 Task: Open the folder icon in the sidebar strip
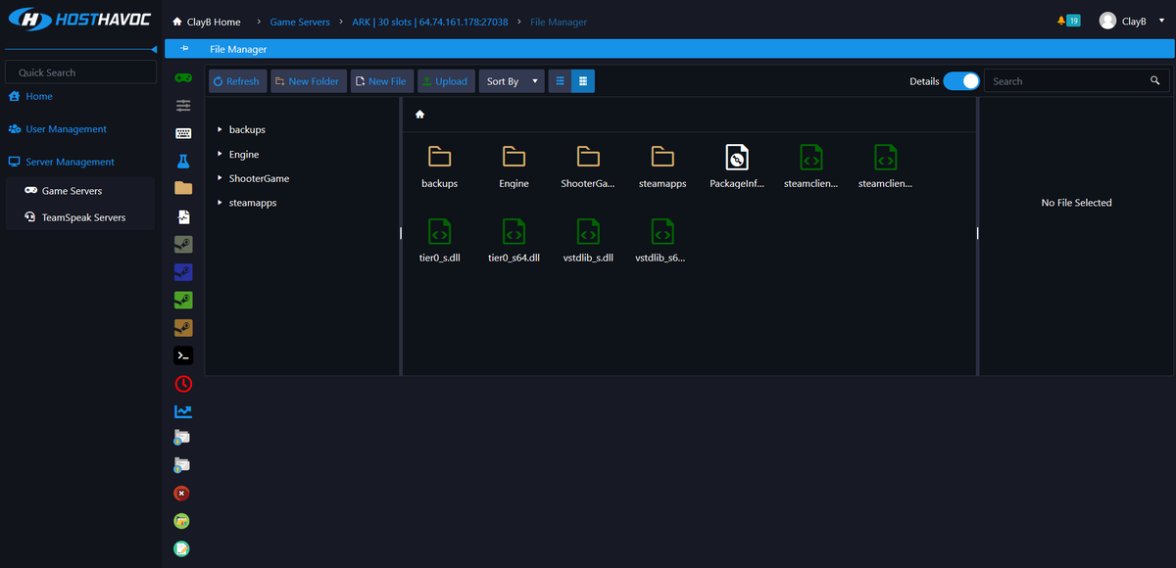click(182, 186)
